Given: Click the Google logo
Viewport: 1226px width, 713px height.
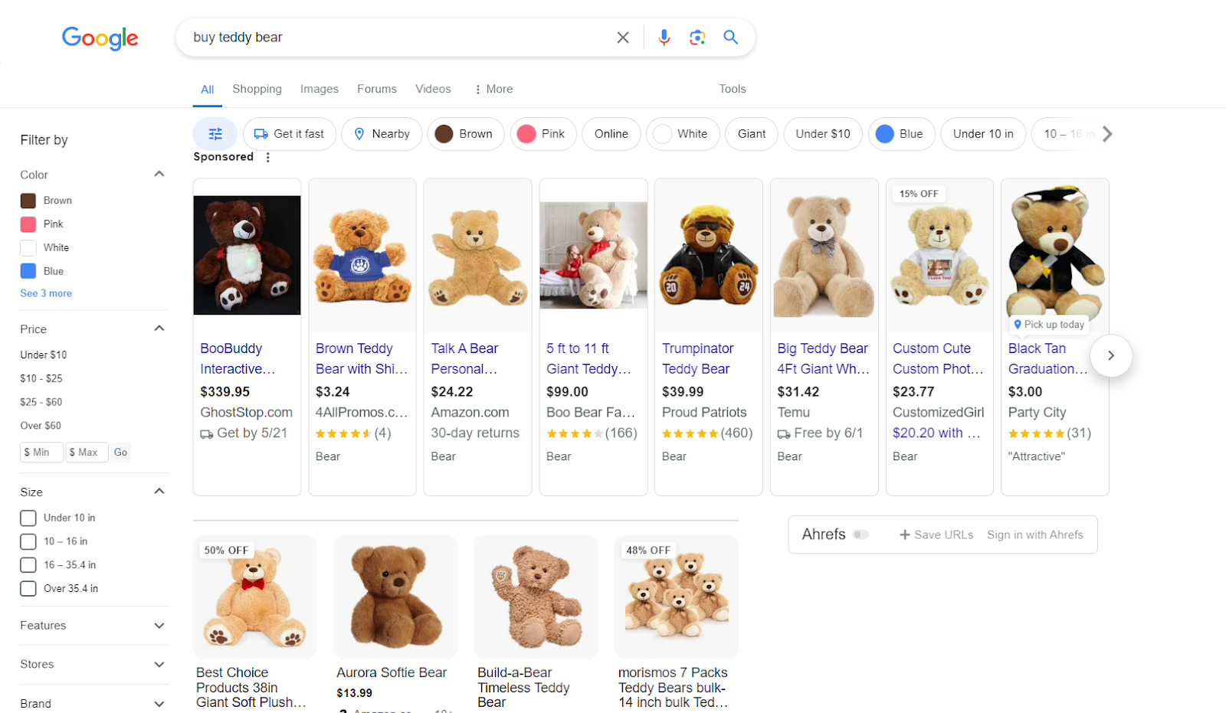Looking at the screenshot, I should pyautogui.click(x=100, y=38).
